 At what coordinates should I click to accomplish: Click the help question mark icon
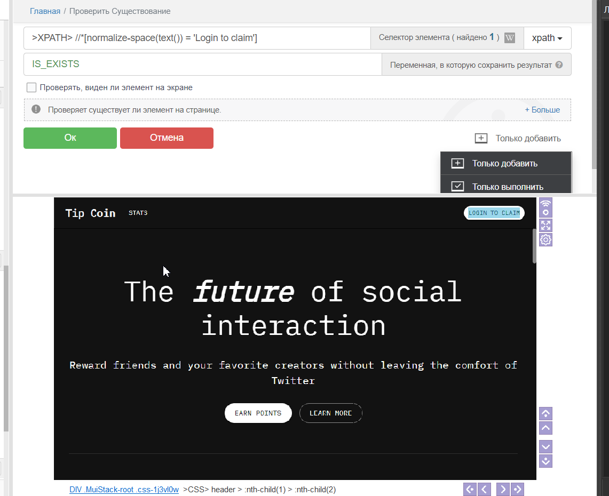(559, 65)
